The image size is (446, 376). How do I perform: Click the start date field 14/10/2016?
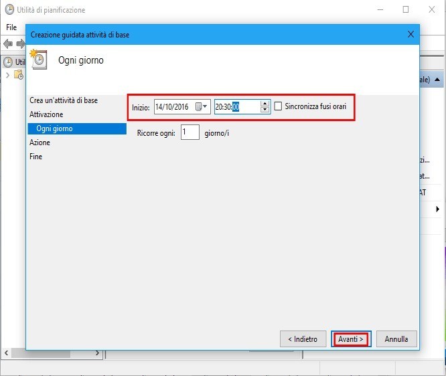173,107
